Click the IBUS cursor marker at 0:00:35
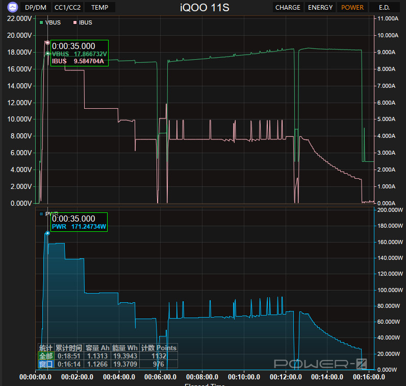Screen dimensions: 406x386 [x=47, y=42]
